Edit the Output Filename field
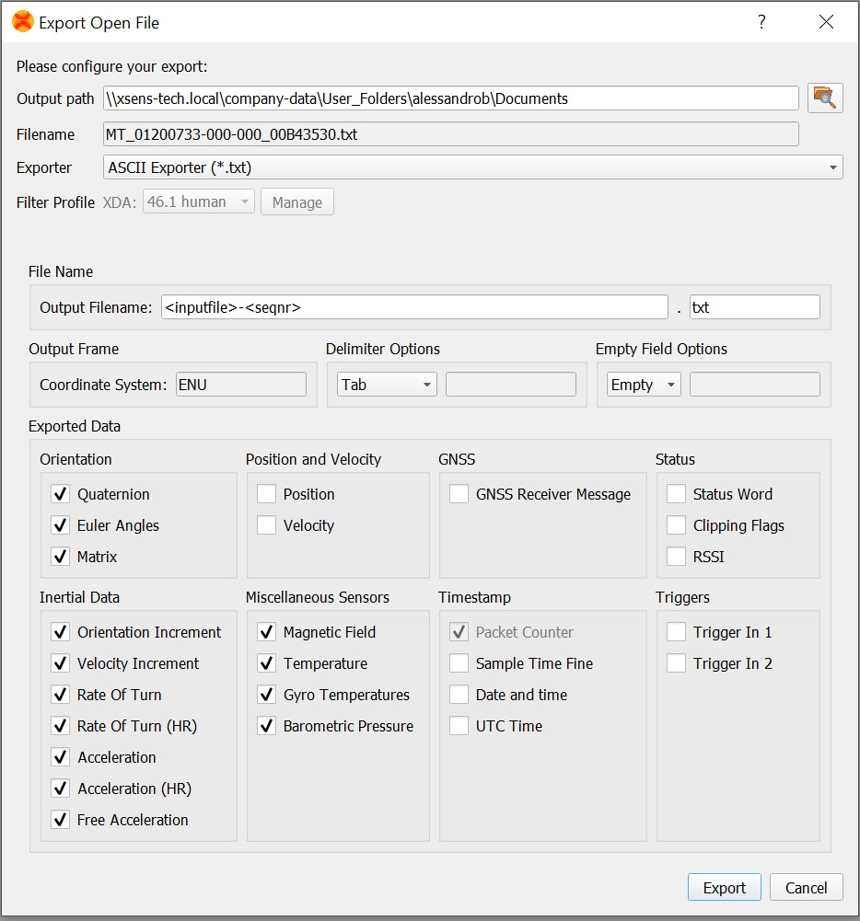 point(414,305)
